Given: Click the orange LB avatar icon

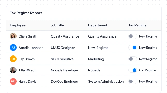Looking at the screenshot, I should click(x=13, y=59).
